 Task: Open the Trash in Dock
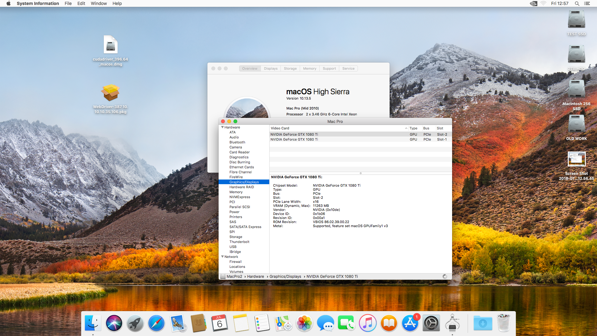pos(504,323)
